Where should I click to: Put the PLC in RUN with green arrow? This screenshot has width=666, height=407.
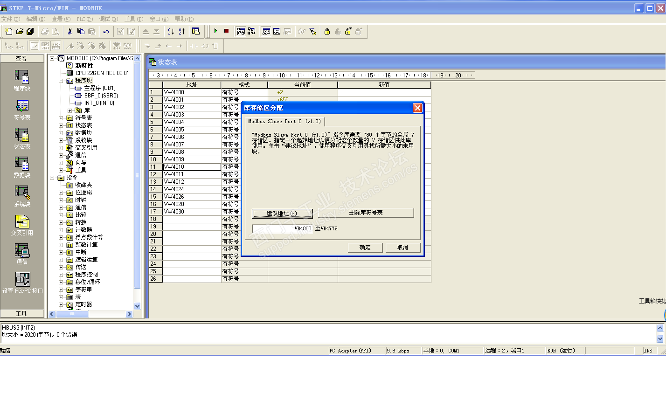[x=215, y=31]
